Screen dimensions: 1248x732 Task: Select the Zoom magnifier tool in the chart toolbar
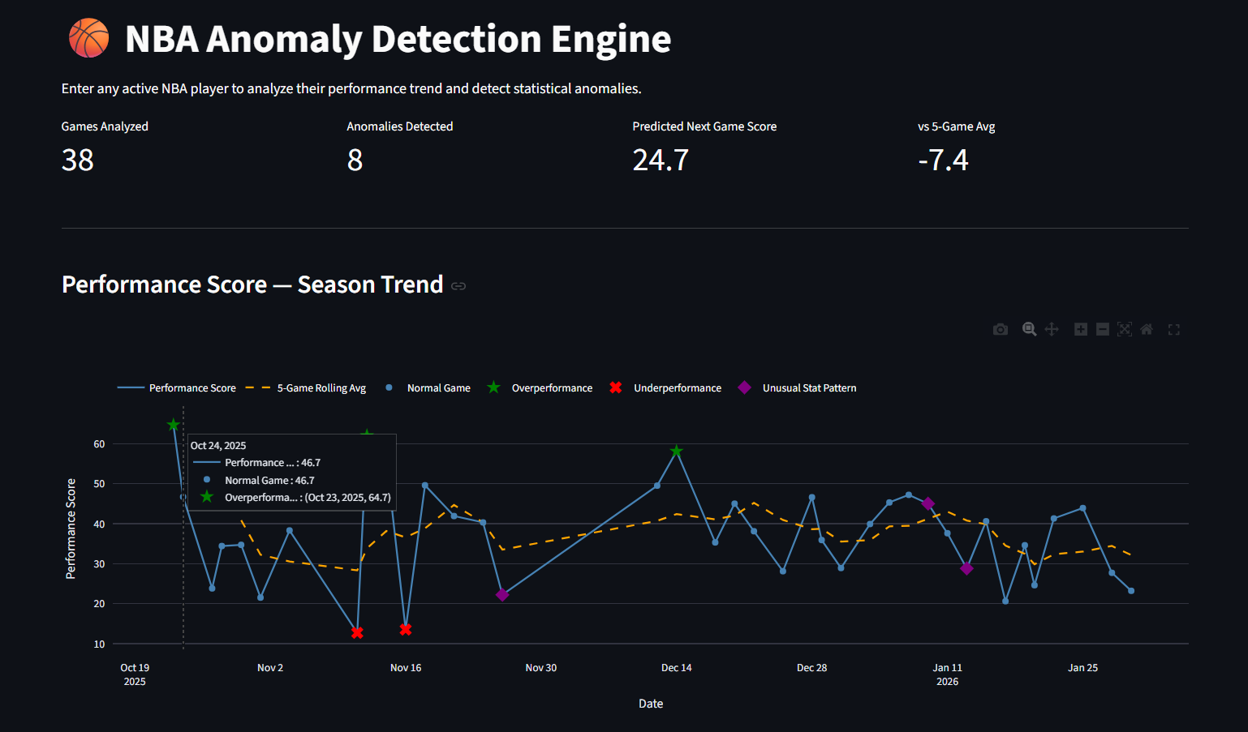coord(1029,329)
